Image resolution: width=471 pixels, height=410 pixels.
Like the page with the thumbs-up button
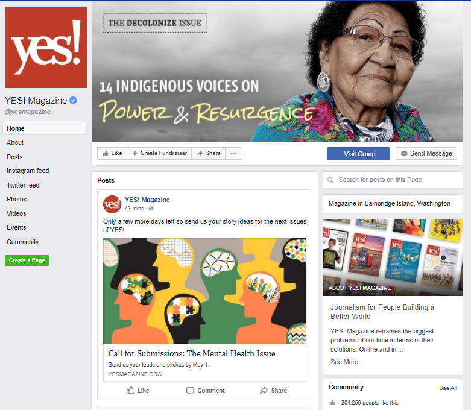[112, 153]
